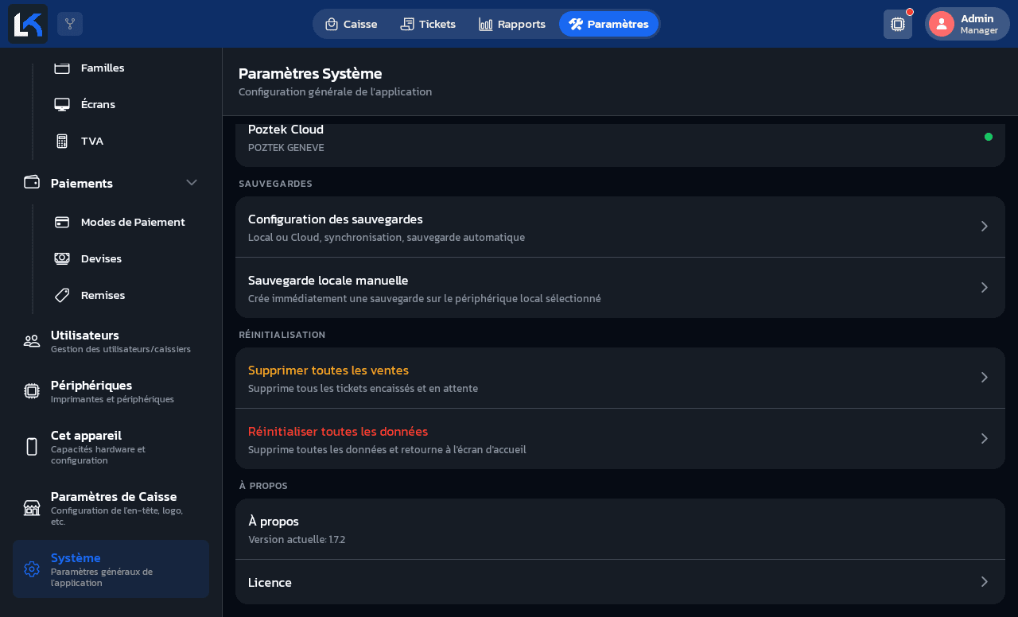Open Familles in sidebar
This screenshot has width=1018, height=617.
(x=103, y=68)
